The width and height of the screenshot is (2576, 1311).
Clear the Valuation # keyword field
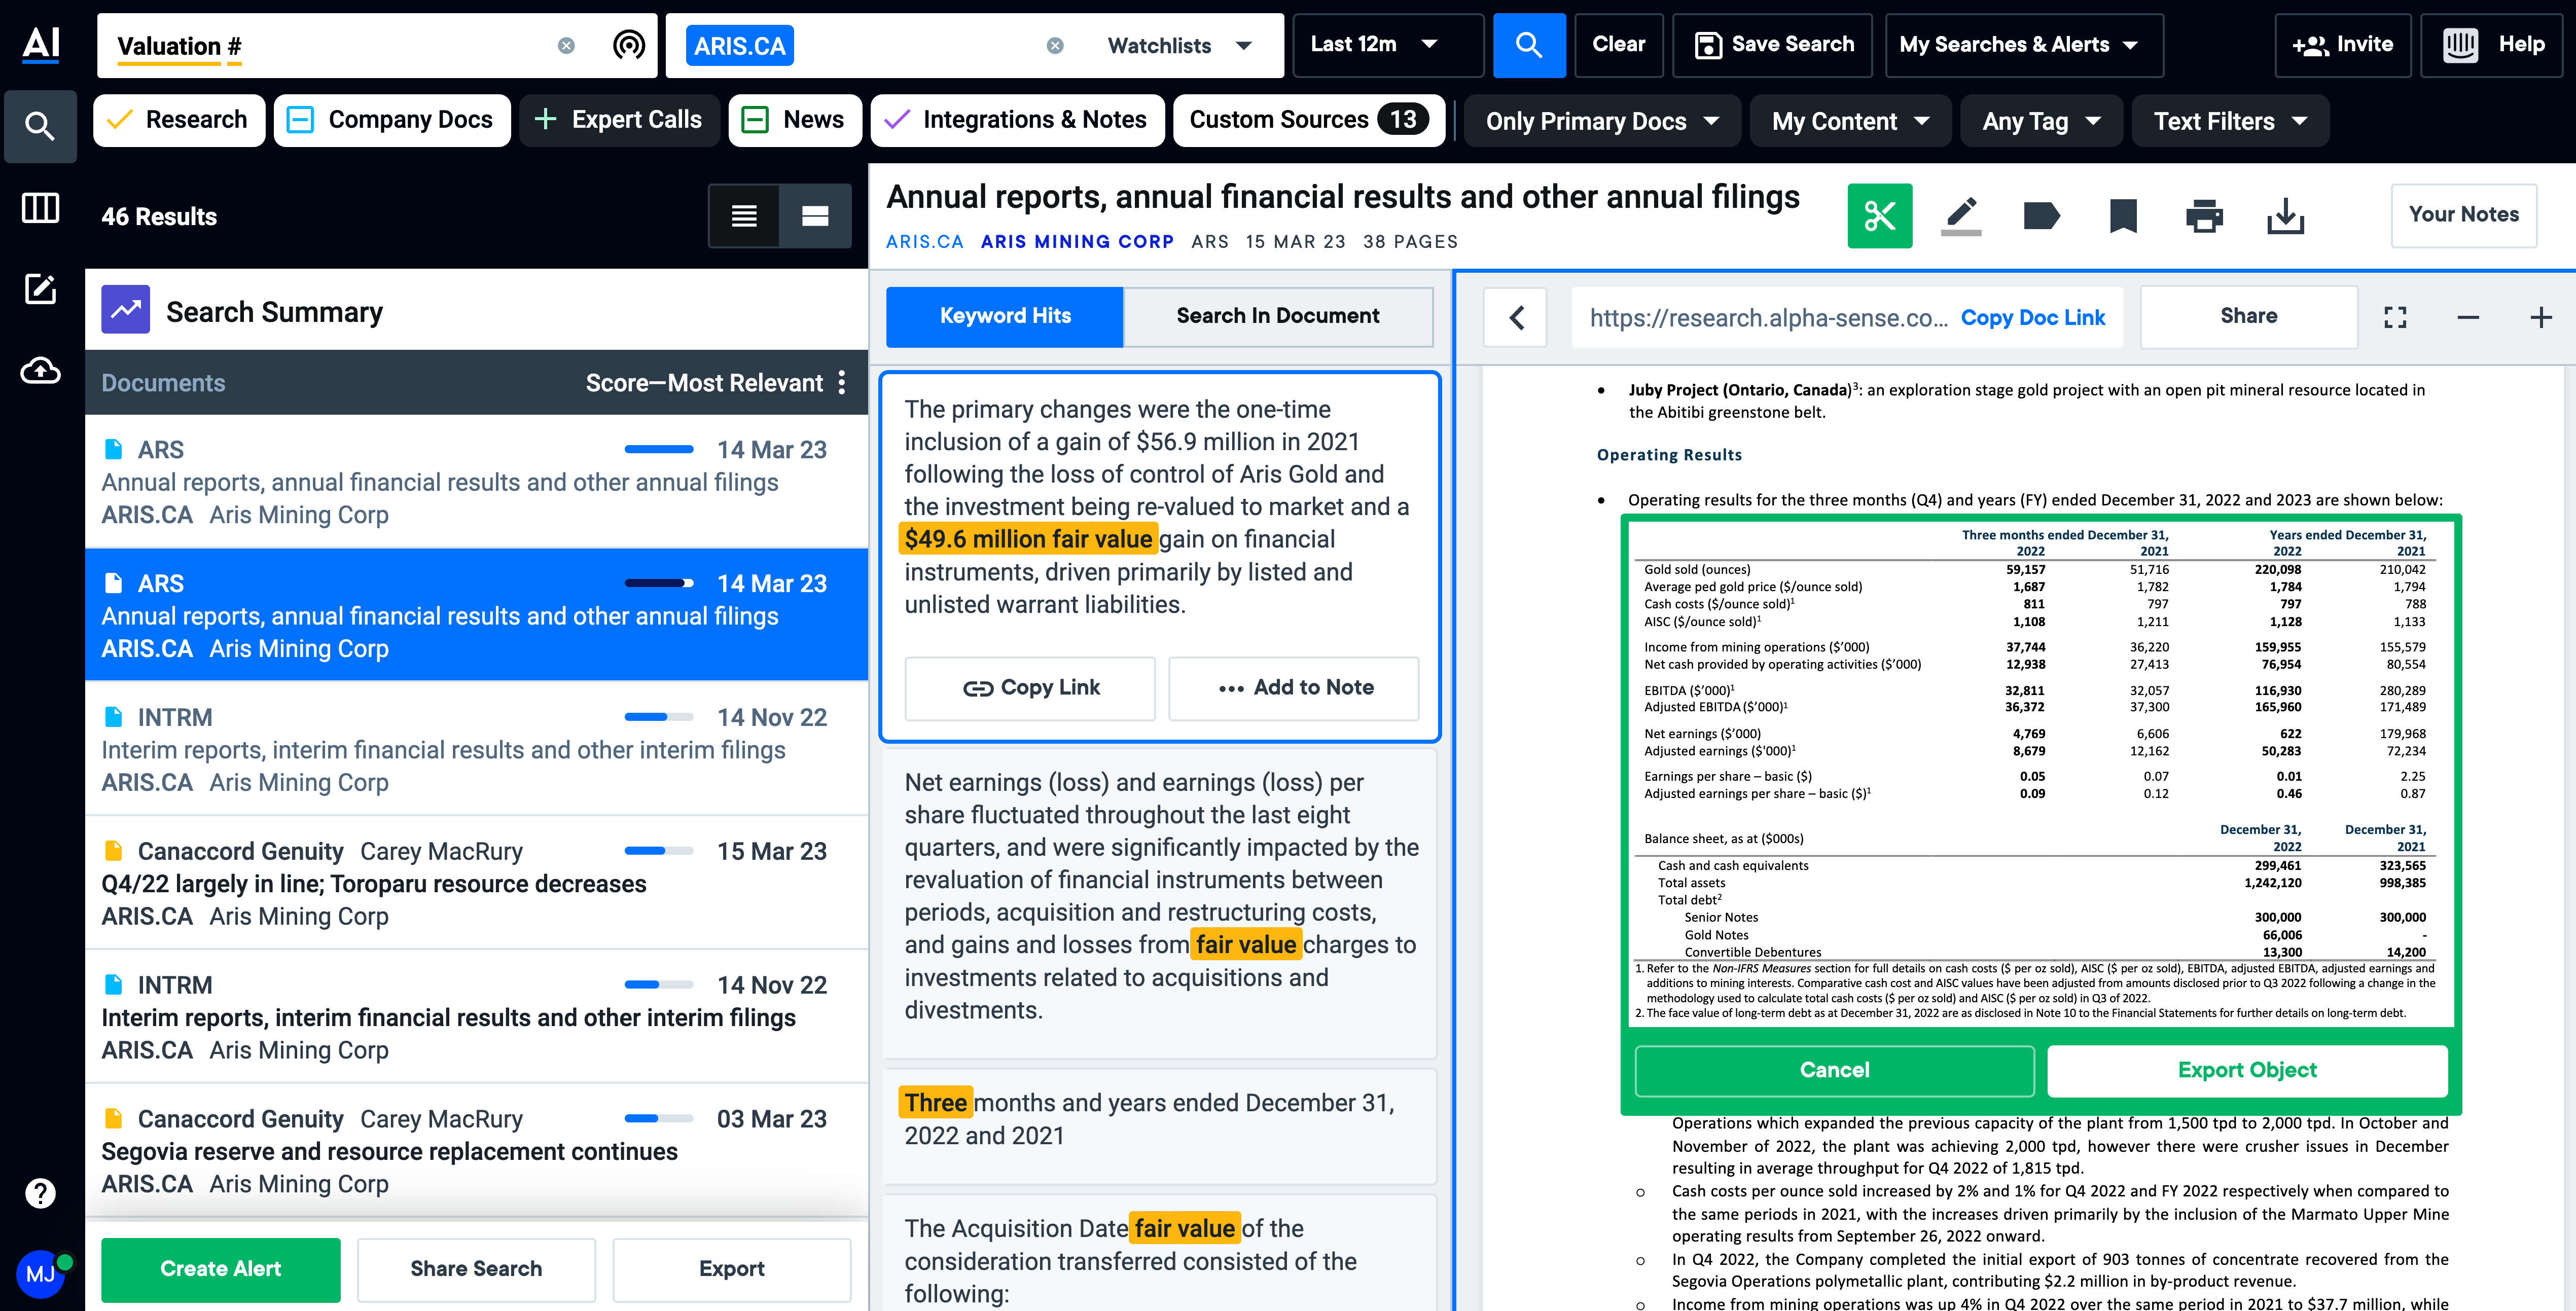click(566, 46)
